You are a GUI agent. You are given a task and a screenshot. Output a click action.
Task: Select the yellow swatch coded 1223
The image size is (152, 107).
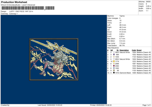click(x=114, y=61)
